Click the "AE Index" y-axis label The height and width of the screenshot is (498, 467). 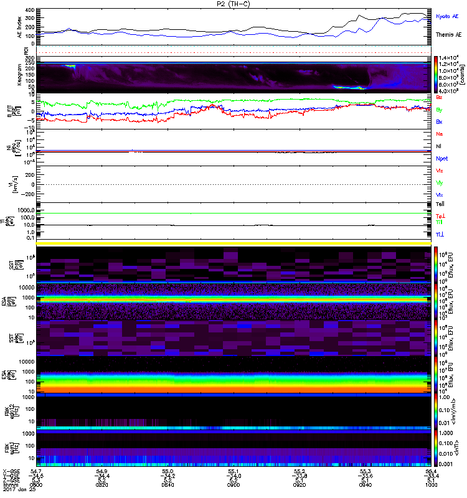20,27
